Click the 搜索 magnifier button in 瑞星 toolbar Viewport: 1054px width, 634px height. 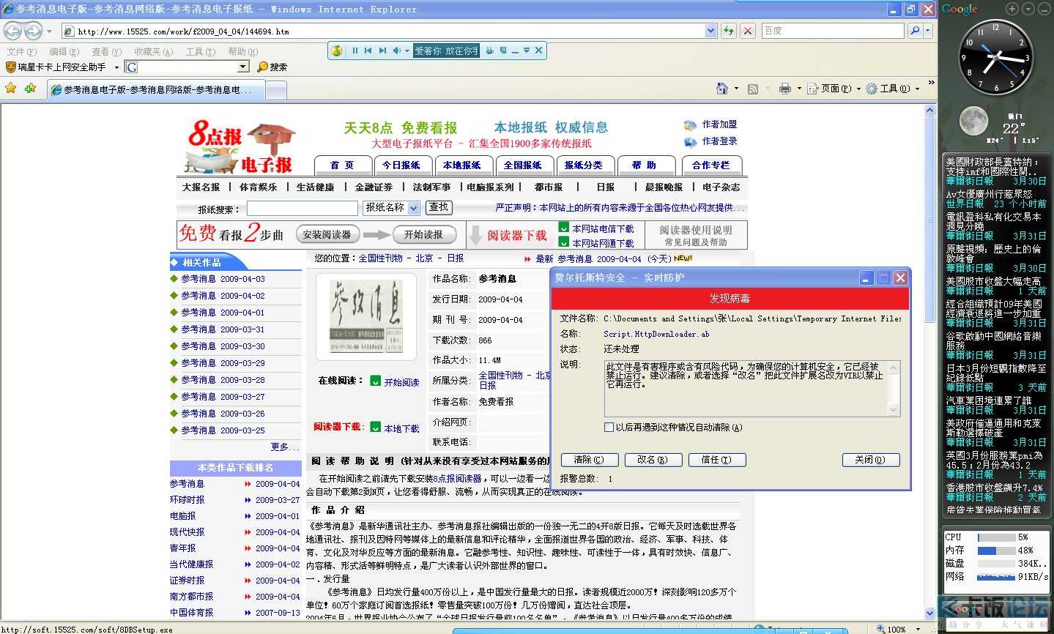click(x=272, y=67)
